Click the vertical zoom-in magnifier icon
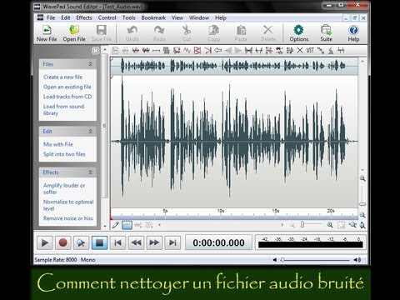 [362, 178]
